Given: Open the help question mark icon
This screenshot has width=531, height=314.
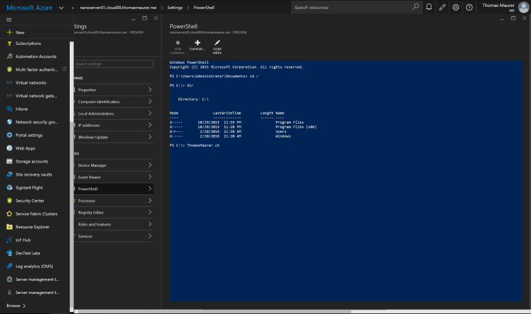Looking at the screenshot, I should pos(469,7).
